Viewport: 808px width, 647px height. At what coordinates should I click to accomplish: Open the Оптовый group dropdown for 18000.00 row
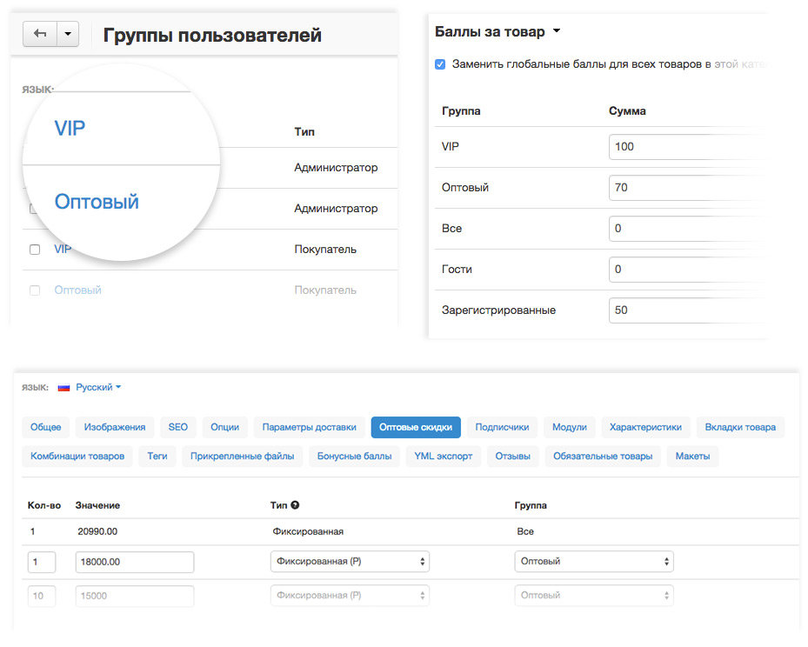click(x=594, y=562)
